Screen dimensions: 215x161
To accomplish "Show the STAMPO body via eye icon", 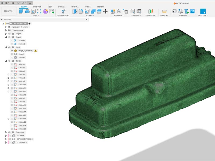I will (12, 57).
